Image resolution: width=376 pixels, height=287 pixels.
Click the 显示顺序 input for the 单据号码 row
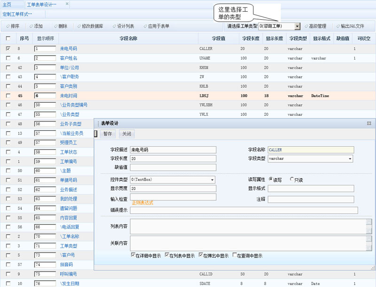[x=45, y=180]
